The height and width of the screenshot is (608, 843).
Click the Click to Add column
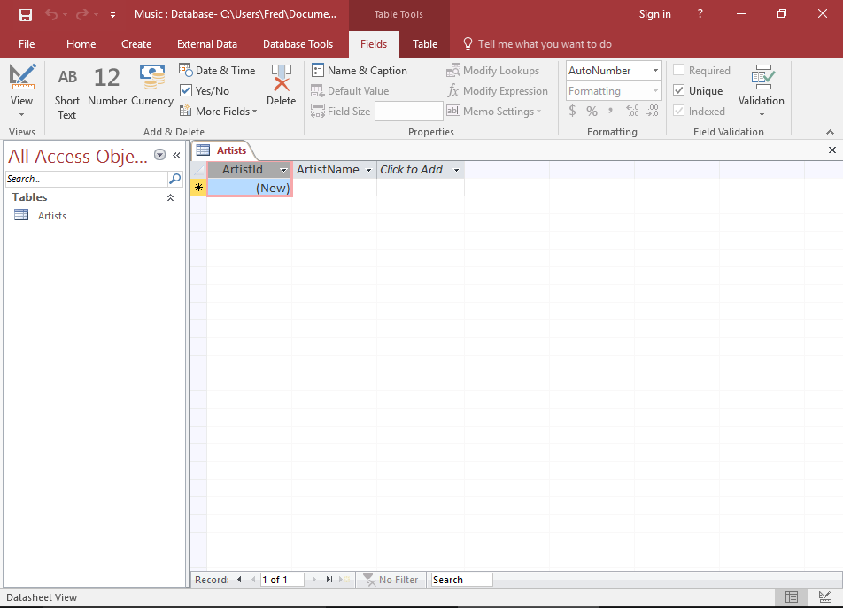point(420,170)
